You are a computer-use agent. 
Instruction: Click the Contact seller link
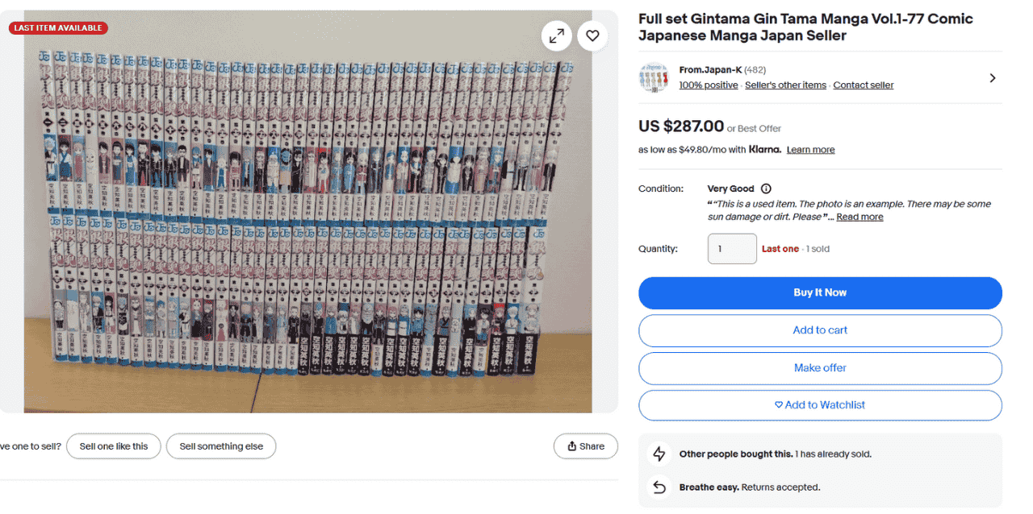[x=863, y=85]
